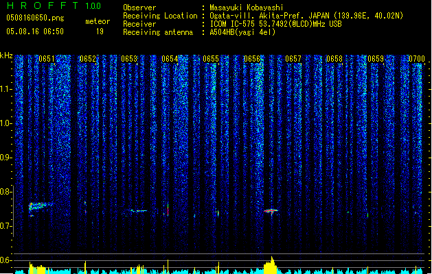432x274 pixels.
Task: Click the 'Observer' field label
Action: tap(139, 8)
